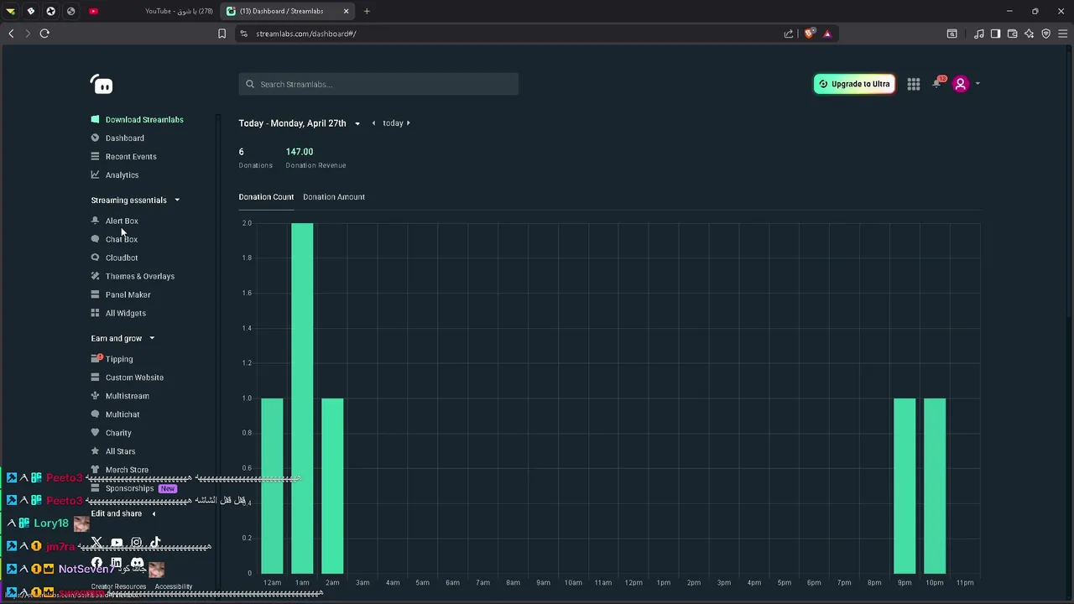Click the today link in the date selector
1074x604 pixels.
click(x=393, y=123)
